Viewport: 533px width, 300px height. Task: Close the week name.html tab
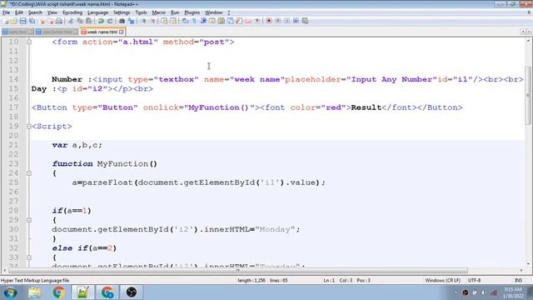[122, 32]
